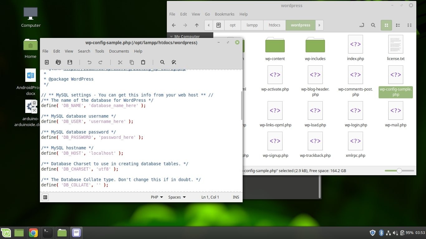The height and width of the screenshot is (239, 426).
Task: Click the Redo arrow in editor toolbar
Action: click(x=100, y=62)
